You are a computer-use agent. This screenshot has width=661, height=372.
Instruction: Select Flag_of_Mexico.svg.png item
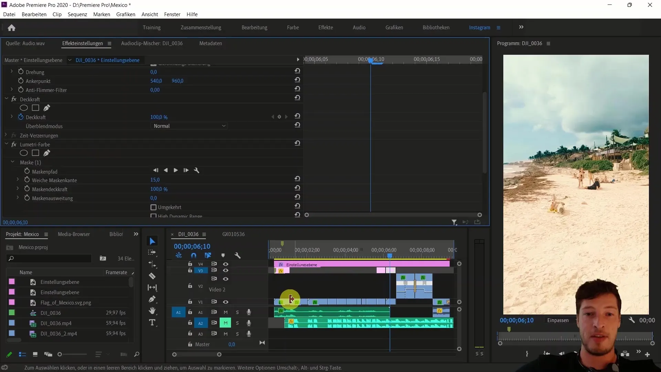[x=66, y=303]
